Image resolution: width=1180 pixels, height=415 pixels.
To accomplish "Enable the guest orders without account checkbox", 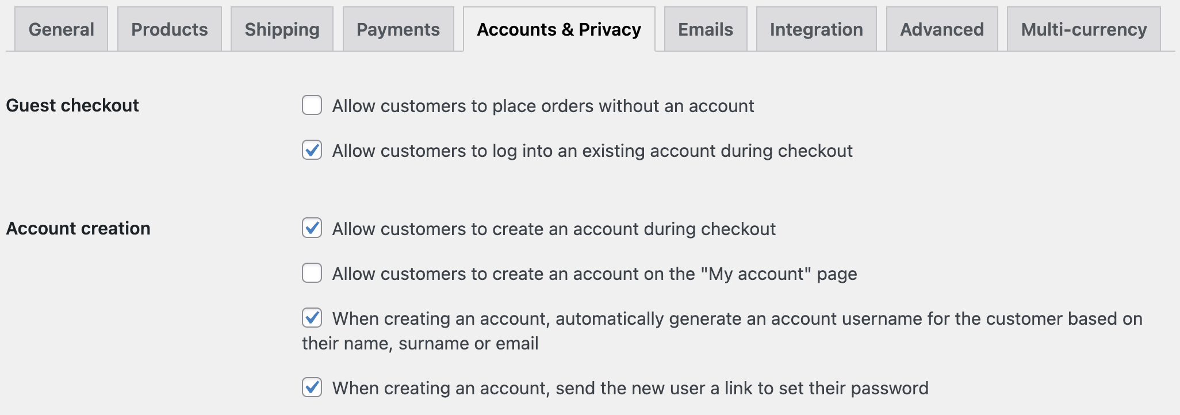I will point(312,105).
